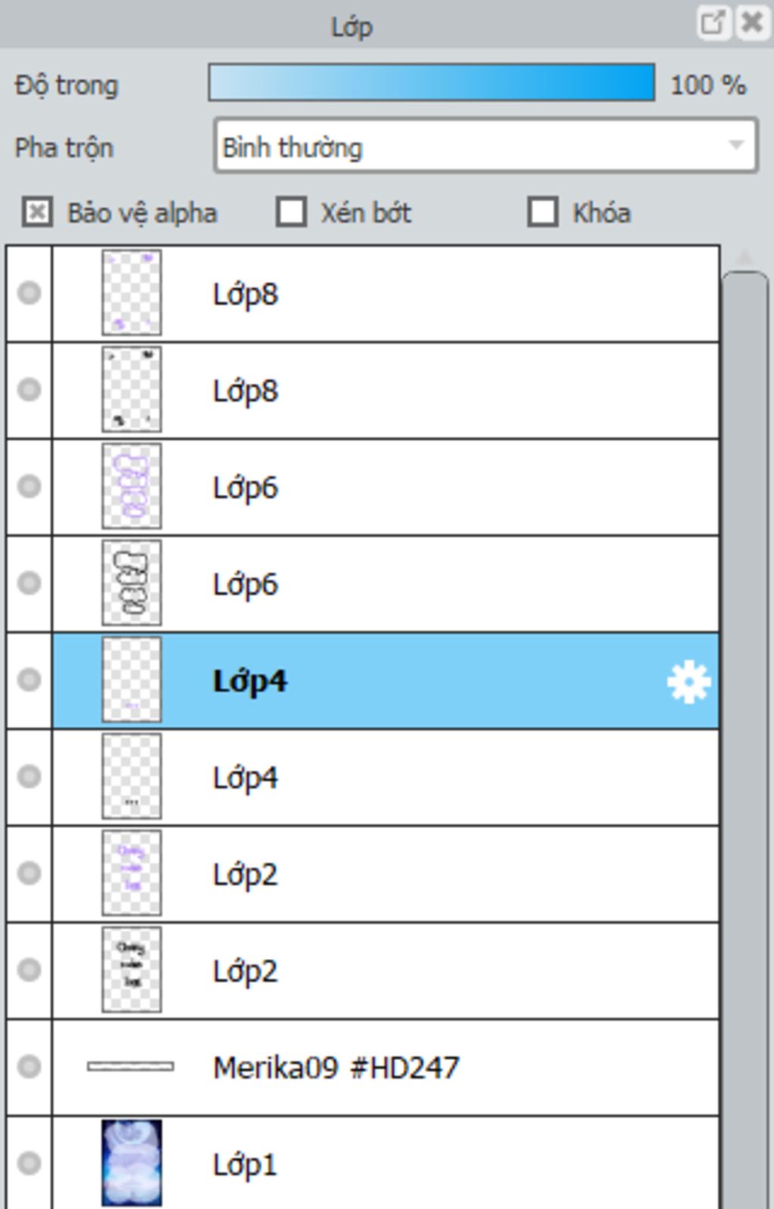The width and height of the screenshot is (774, 1209).
Task: Undock the Lớp panel with pop-out icon
Action: coord(713,23)
